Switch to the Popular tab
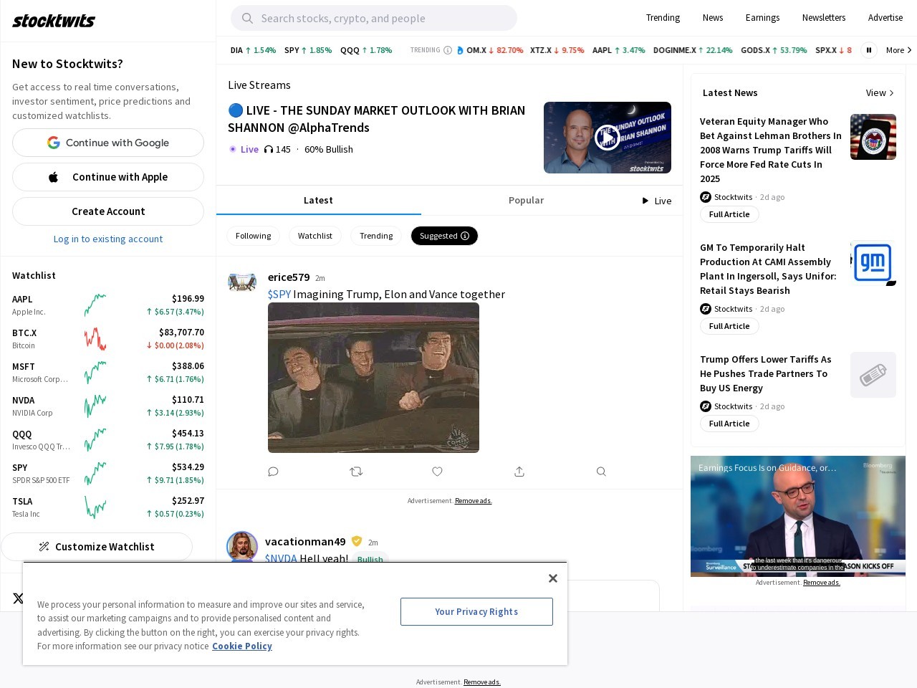 [526, 200]
